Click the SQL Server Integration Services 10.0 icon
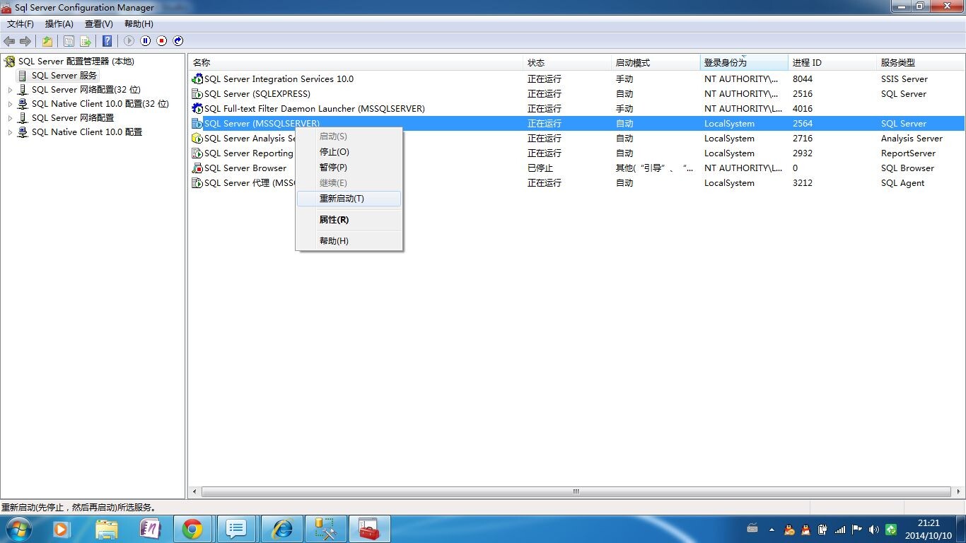Viewport: 966px width, 543px height. click(197, 79)
